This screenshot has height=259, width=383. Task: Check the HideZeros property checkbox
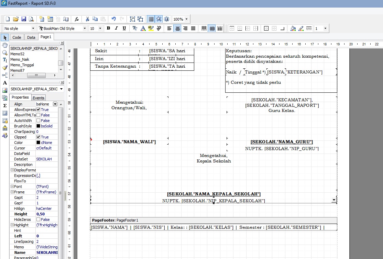click(39, 219)
